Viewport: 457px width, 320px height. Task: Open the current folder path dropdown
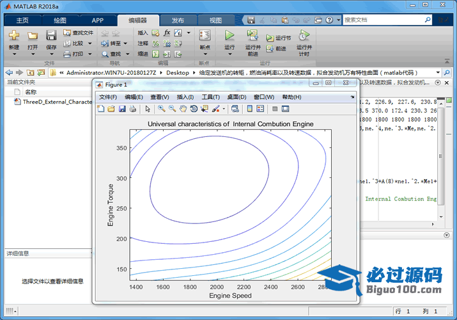[438, 73]
